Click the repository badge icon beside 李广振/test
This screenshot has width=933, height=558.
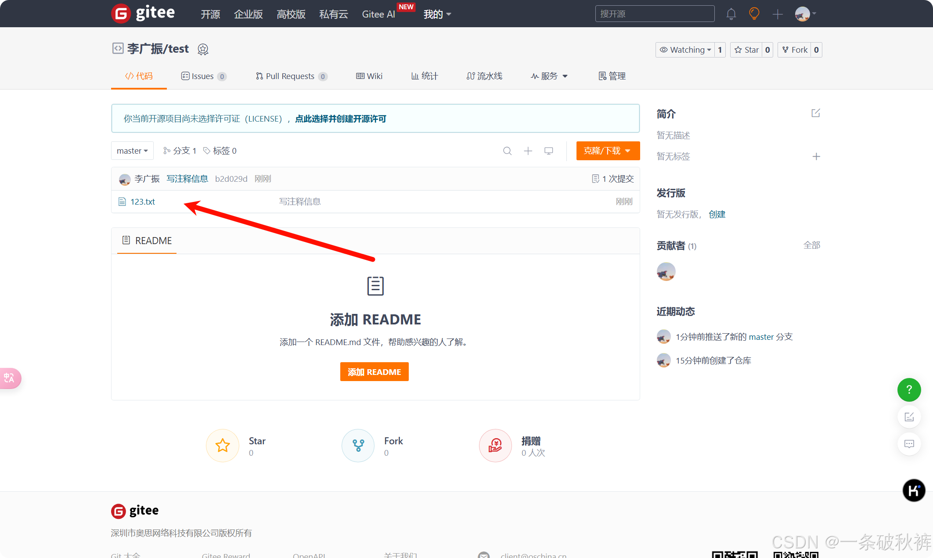coord(203,49)
